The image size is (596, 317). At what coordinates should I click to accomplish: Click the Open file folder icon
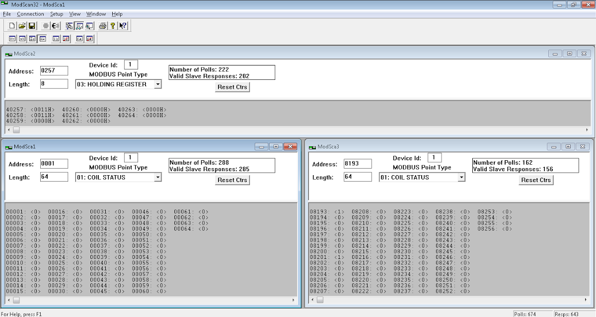[x=22, y=26]
